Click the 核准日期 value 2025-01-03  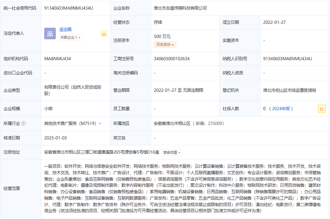(x=55, y=138)
